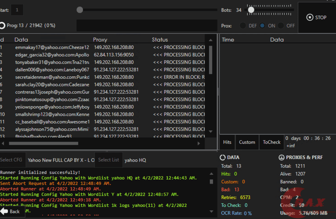Viewport: 336px width, 219px height.
Task: Open the Select List picker
Action: [108, 160]
